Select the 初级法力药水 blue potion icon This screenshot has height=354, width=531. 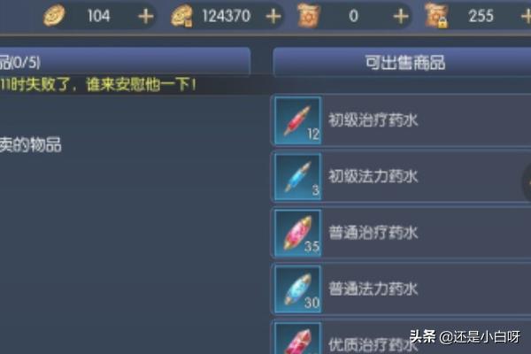pyautogui.click(x=298, y=177)
